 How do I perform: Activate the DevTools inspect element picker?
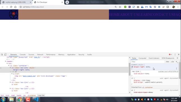pyautogui.click(x=2, y=54)
